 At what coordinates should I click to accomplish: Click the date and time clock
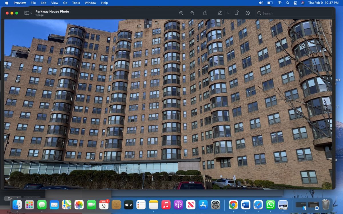[x=323, y=3]
